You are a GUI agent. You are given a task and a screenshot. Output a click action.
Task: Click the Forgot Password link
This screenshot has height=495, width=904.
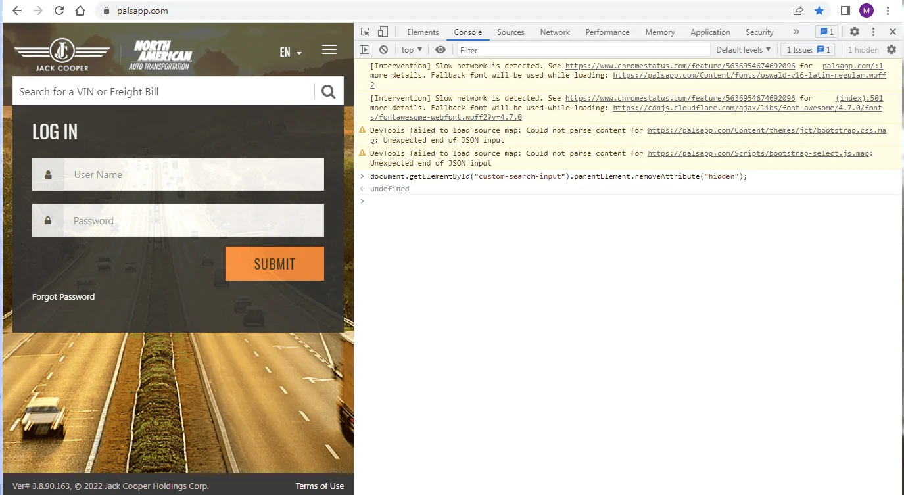[x=63, y=297]
